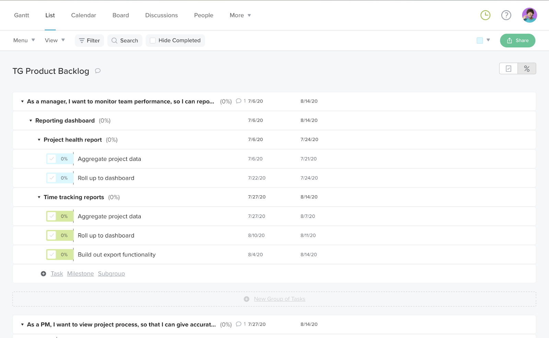Image resolution: width=549 pixels, height=338 pixels.
Task: Open the Discussions tab
Action: (161, 15)
